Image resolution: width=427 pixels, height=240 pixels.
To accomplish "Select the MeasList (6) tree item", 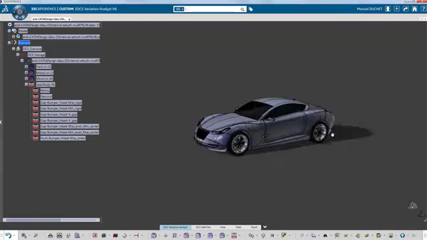I will 45,79.
